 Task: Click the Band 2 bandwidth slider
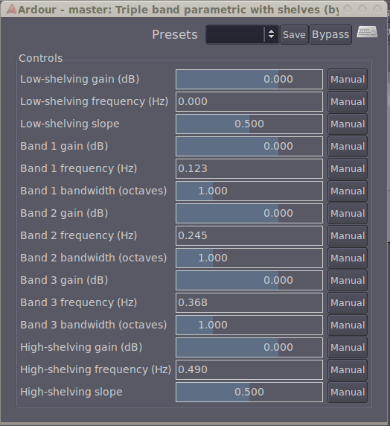point(249,258)
